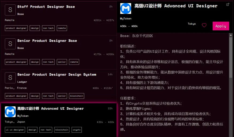Open the Advanced UI Designer title in the job list

click(x=51, y=108)
